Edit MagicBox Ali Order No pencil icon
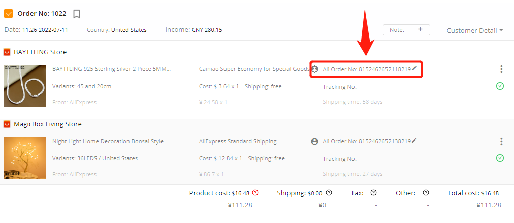Viewport: 514px width, 223px height. [x=414, y=140]
